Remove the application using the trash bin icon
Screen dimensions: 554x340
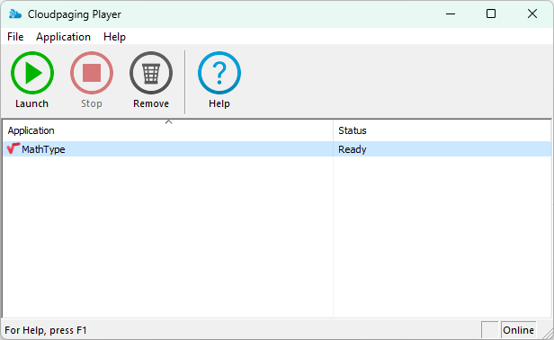click(x=151, y=73)
